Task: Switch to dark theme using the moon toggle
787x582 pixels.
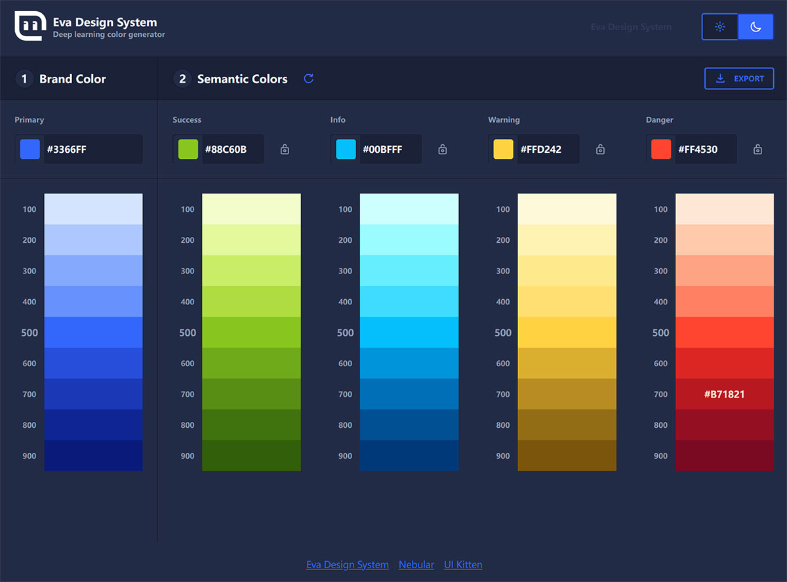Action: click(x=756, y=26)
